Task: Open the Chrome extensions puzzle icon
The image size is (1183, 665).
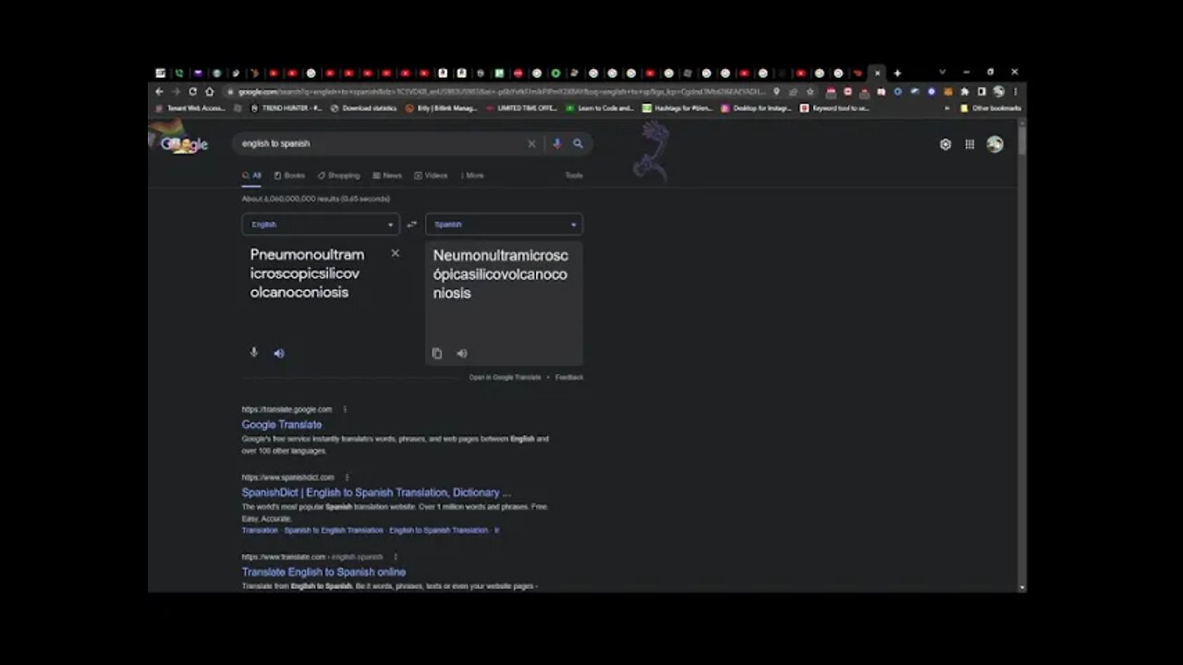Action: [965, 91]
